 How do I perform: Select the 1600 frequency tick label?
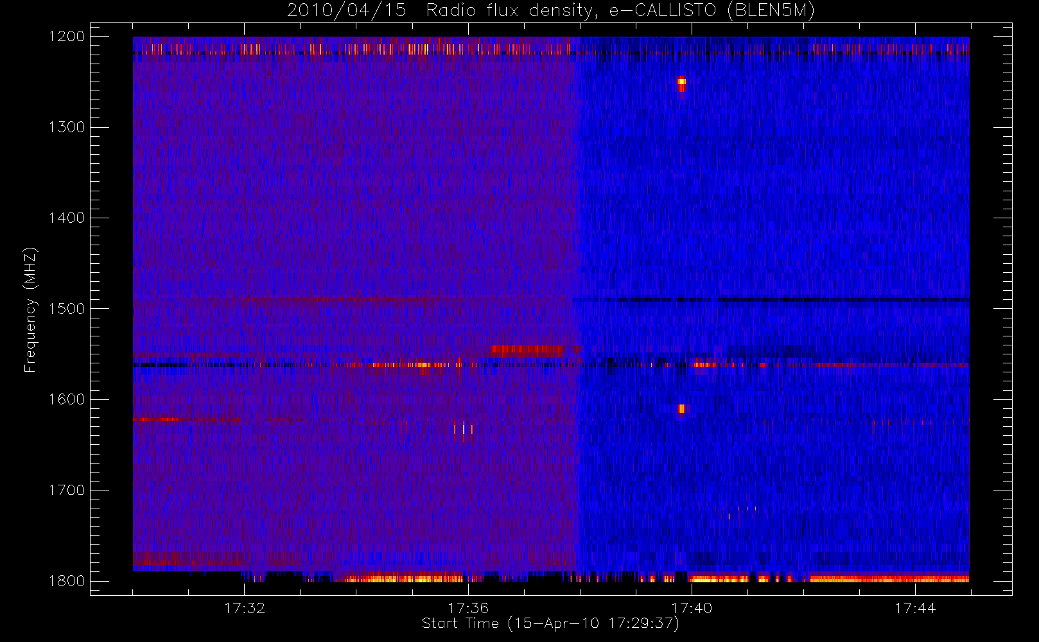(x=67, y=399)
